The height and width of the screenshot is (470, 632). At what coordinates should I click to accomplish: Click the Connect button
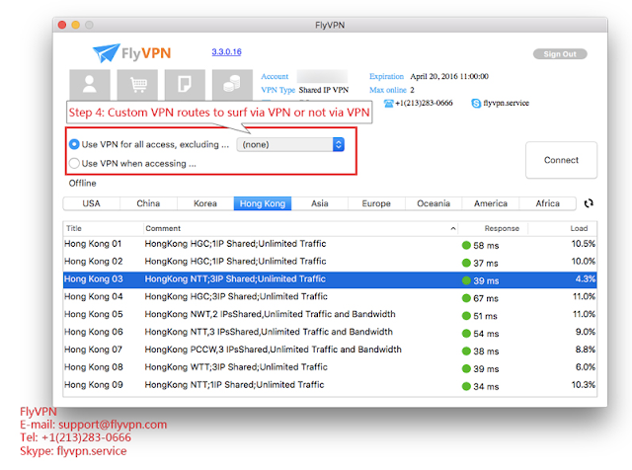(x=562, y=160)
